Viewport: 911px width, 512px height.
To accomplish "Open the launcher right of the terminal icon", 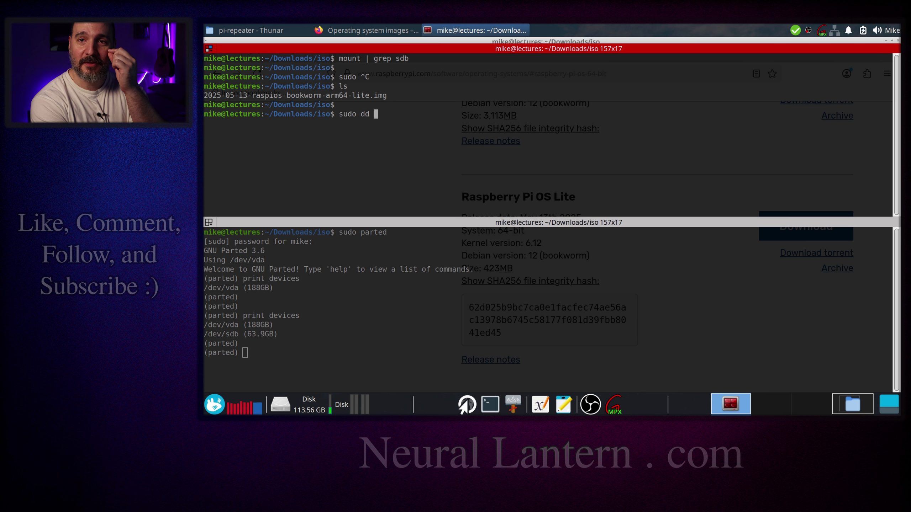I will (x=513, y=404).
